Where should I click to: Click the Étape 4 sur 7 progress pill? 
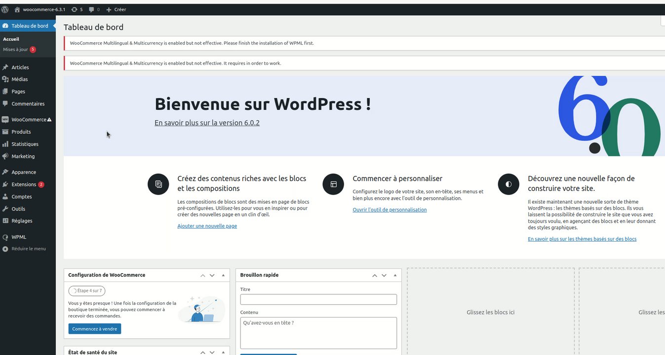pyautogui.click(x=87, y=291)
